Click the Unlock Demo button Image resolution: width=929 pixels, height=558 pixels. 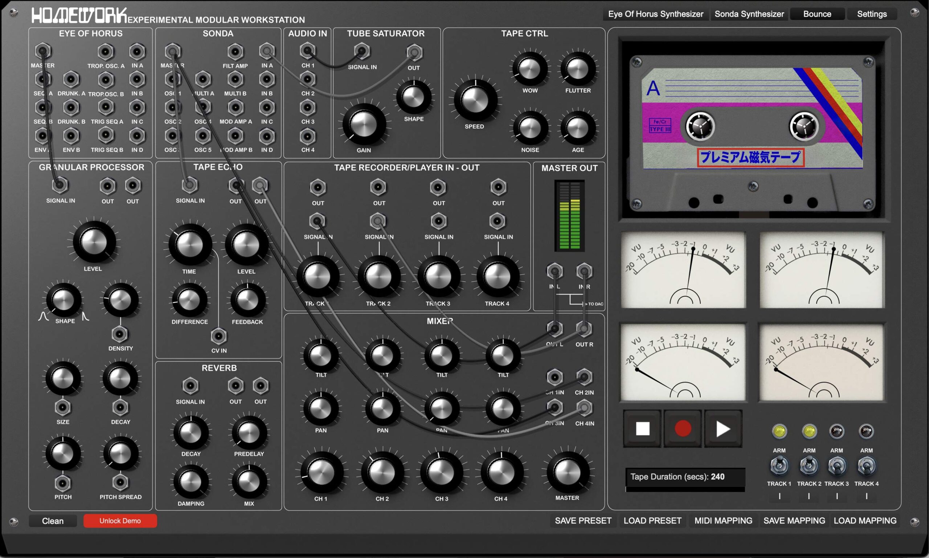pos(120,521)
